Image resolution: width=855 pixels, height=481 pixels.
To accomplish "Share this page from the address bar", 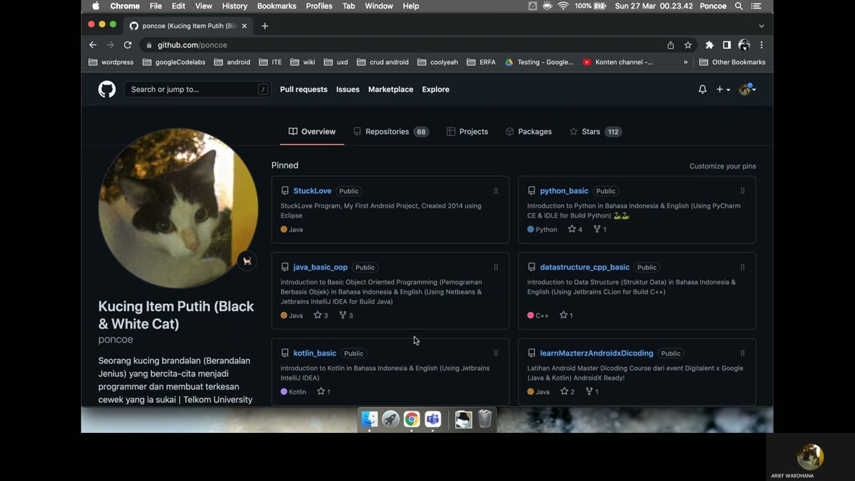I will click(x=671, y=45).
